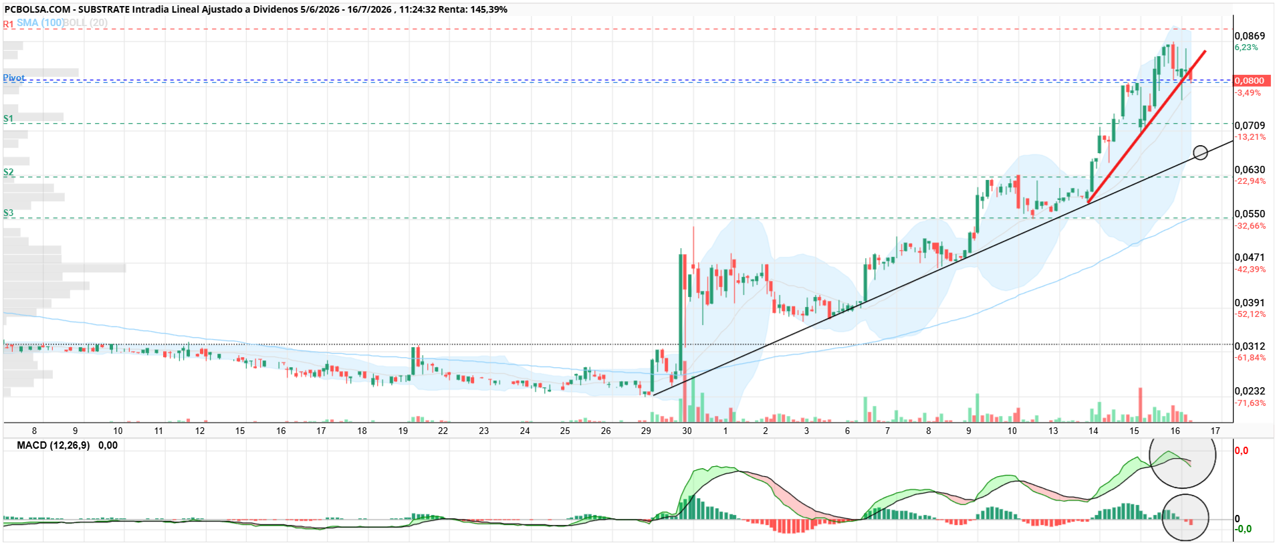The image size is (1277, 545).
Task: Select date 30 on time axis
Action: pyautogui.click(x=687, y=431)
